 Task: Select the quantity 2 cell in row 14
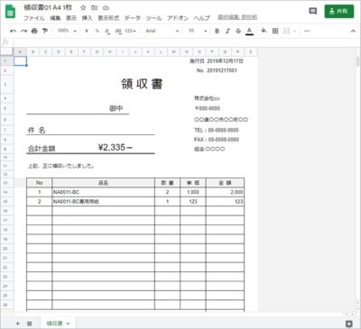[x=168, y=192]
